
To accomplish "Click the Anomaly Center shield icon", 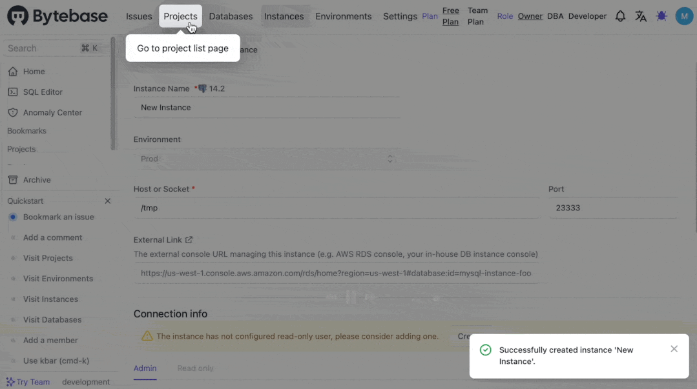I will coord(13,112).
